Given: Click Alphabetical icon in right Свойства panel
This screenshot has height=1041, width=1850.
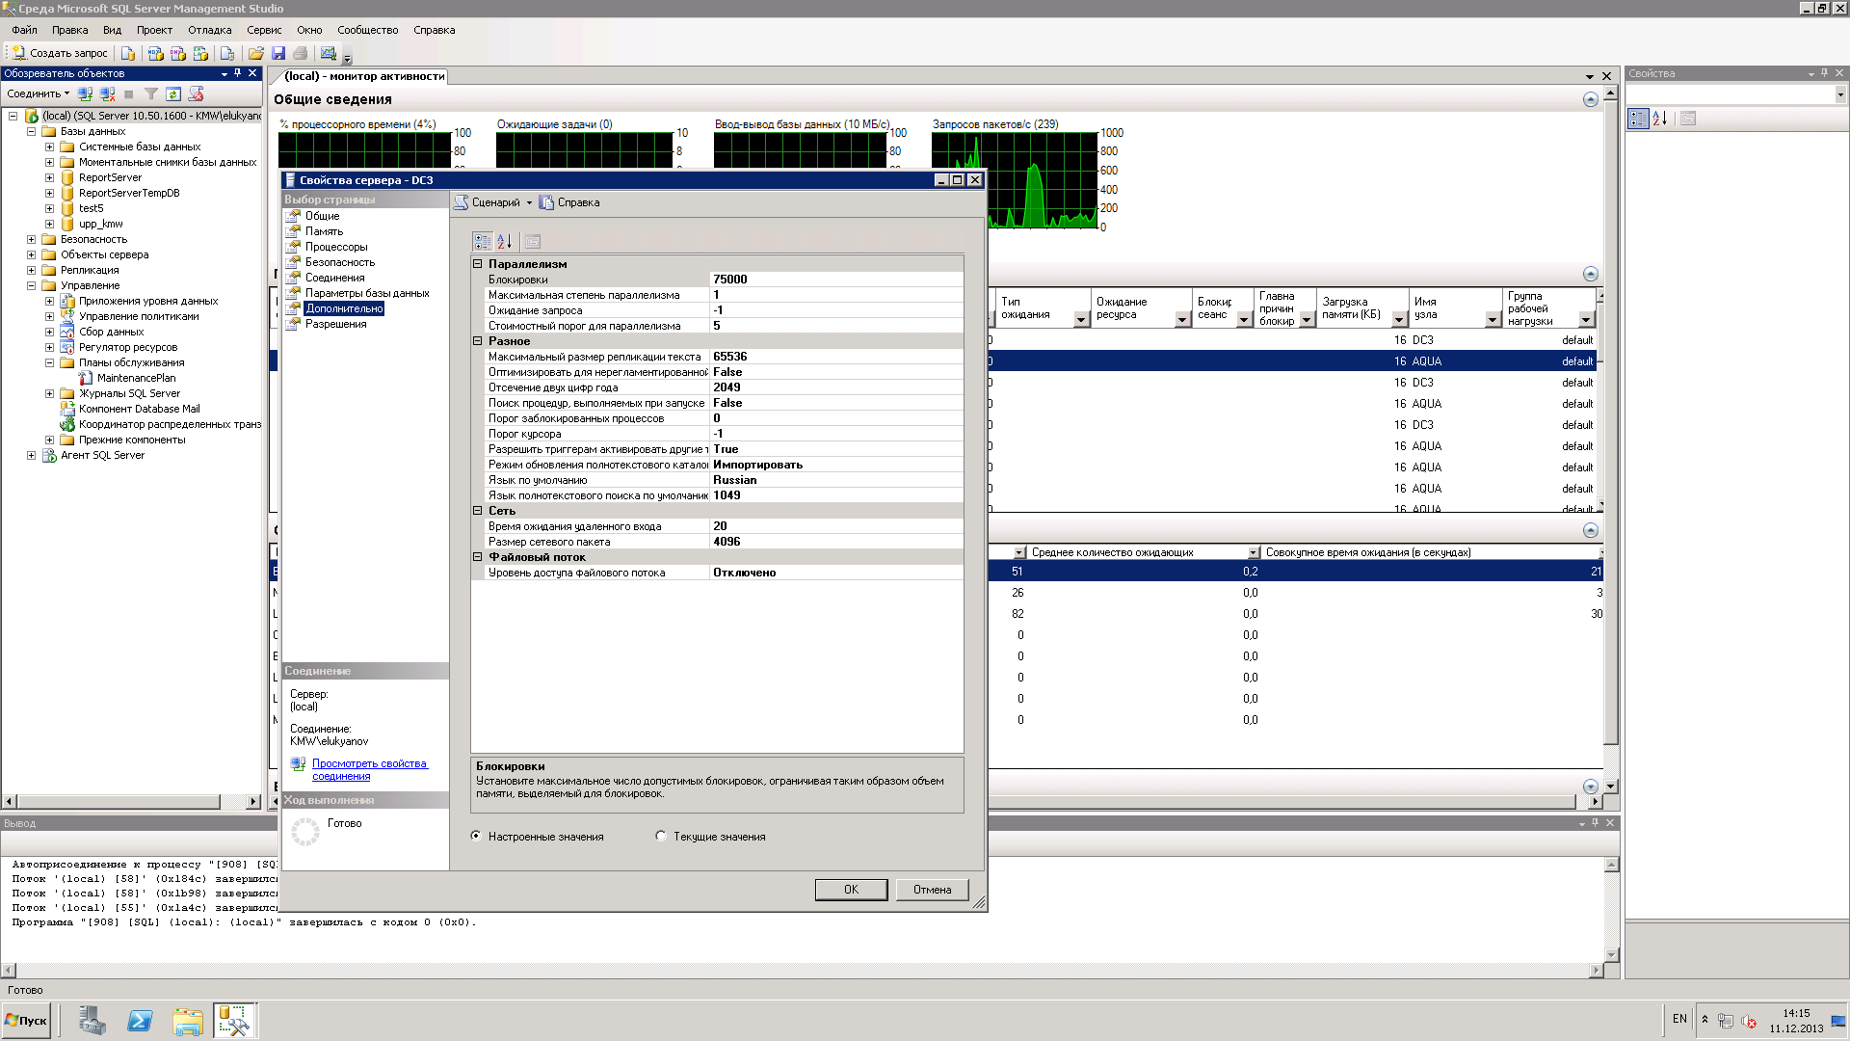Looking at the screenshot, I should [1660, 118].
